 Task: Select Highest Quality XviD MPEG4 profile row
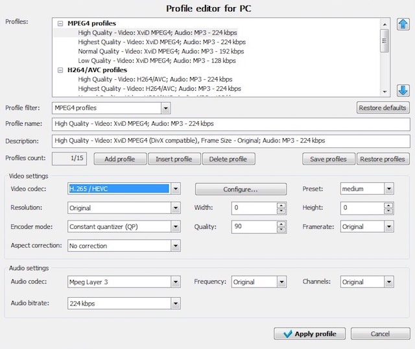pyautogui.click(x=161, y=42)
